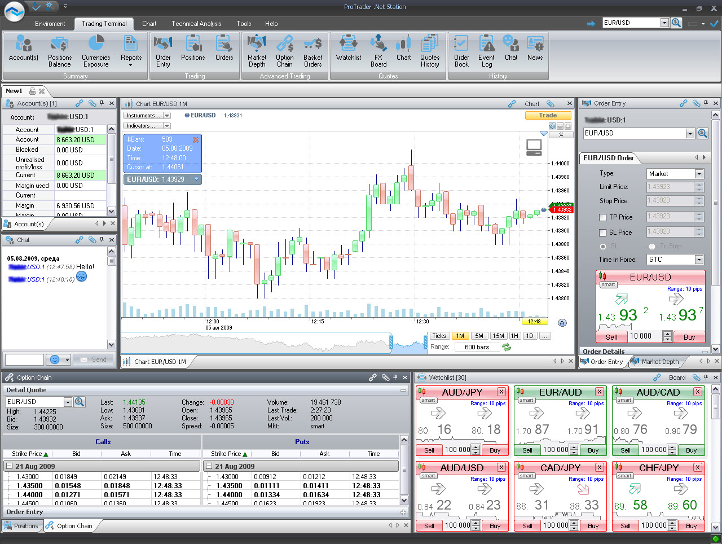Viewport: 722px width, 544px height.
Task: Expand the EUR/USD 1.43929 chart header
Action: tap(196, 179)
